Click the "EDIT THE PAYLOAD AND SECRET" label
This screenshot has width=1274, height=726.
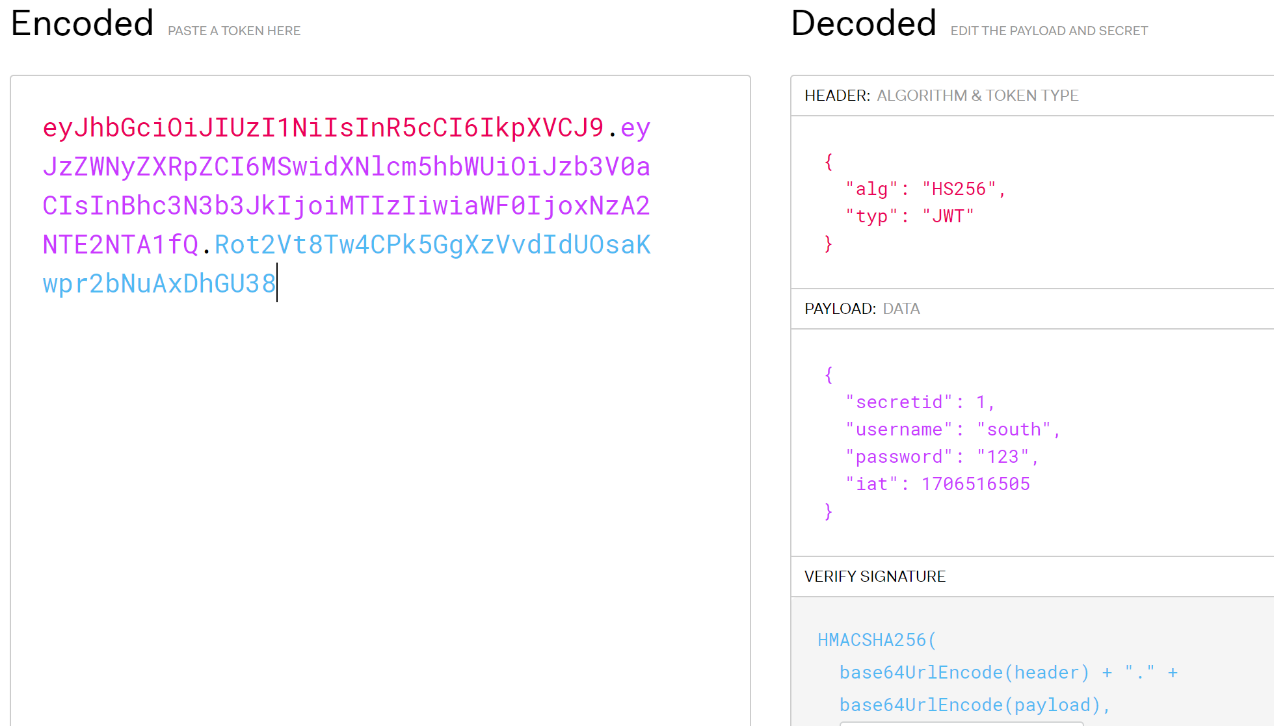click(1049, 31)
